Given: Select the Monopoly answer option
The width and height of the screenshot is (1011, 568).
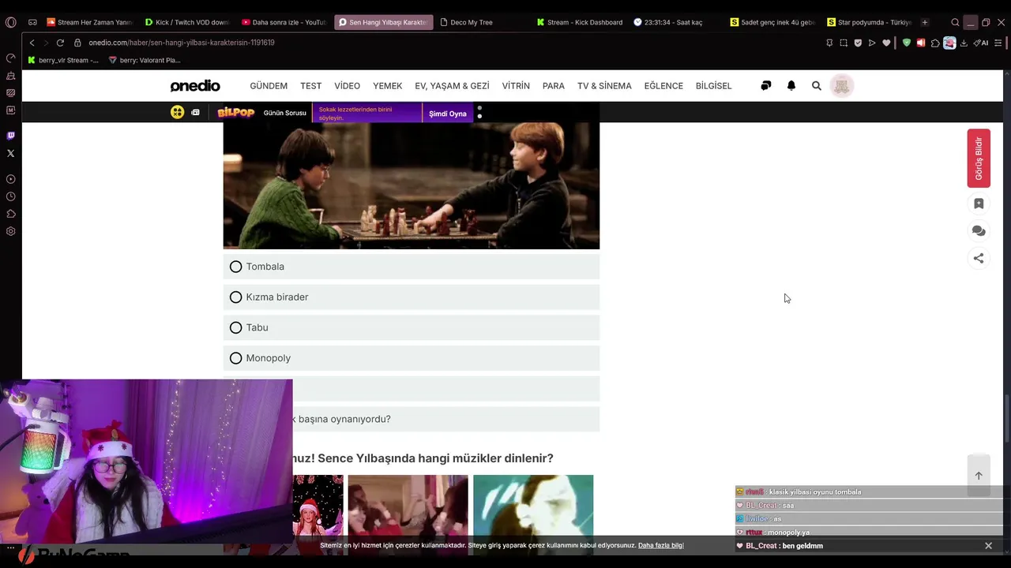Looking at the screenshot, I should (x=412, y=358).
